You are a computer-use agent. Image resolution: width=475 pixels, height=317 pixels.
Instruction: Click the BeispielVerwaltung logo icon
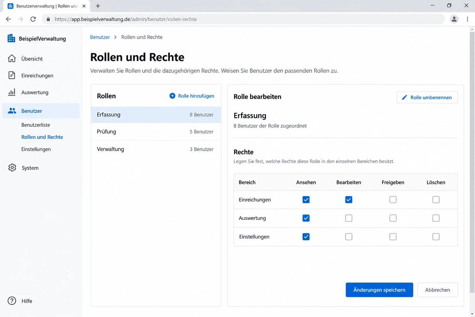[x=11, y=38]
